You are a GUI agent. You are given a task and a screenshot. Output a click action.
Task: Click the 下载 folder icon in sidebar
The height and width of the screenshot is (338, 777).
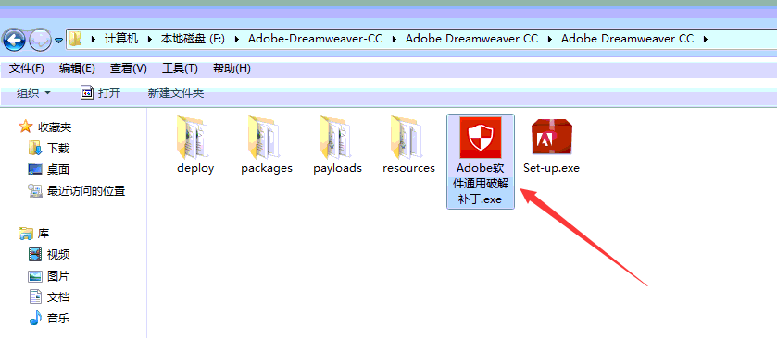34,148
